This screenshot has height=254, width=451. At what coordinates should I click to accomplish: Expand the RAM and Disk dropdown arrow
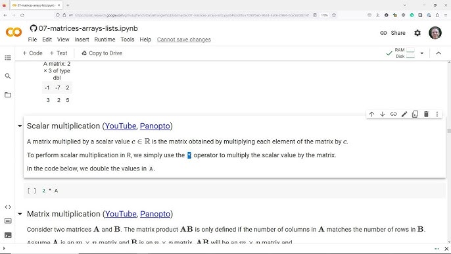421,53
